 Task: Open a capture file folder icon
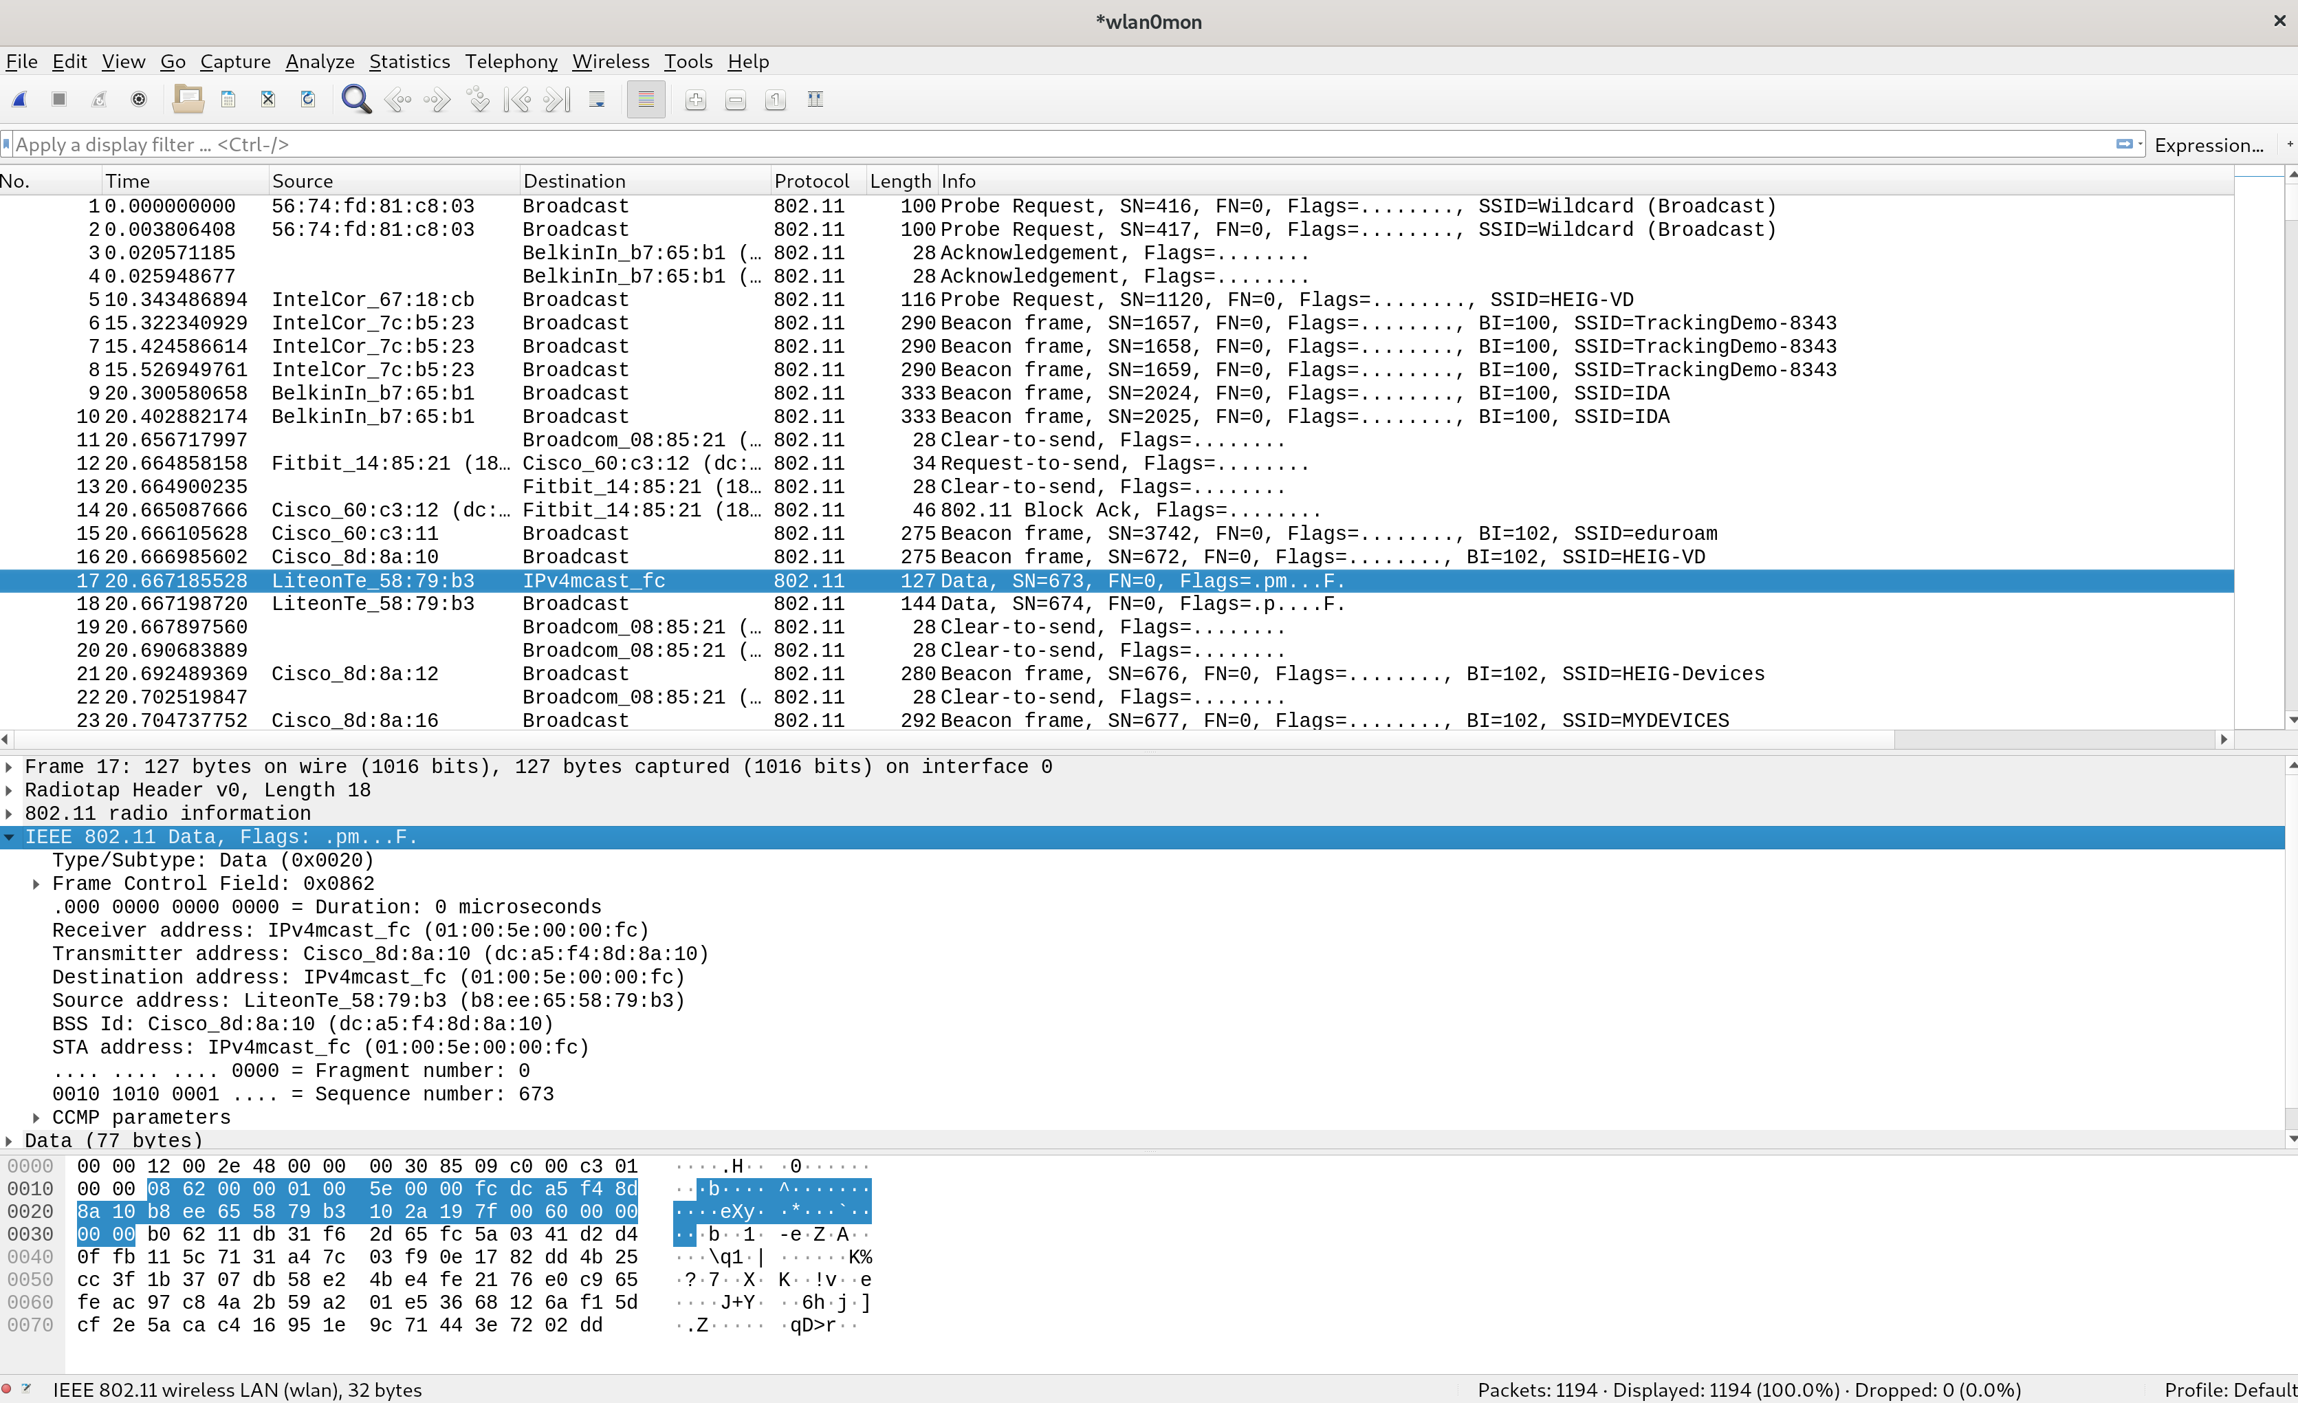point(188,100)
